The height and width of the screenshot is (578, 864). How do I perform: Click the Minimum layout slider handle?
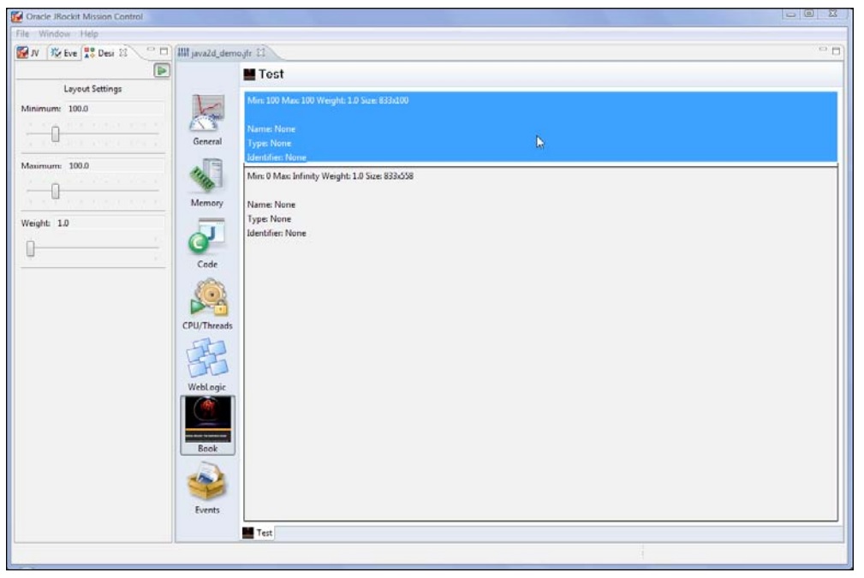(56, 134)
